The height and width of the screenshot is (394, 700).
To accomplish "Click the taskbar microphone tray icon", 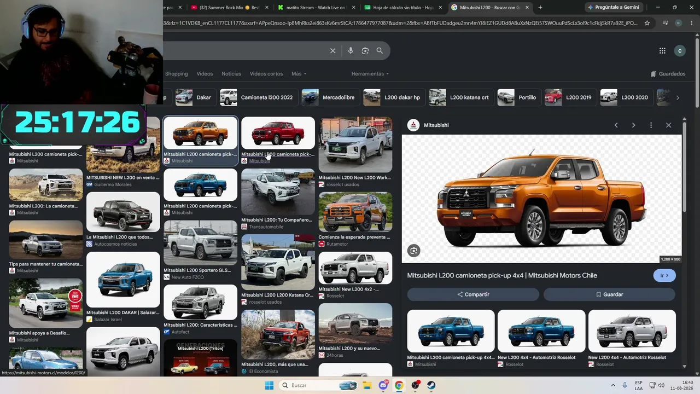I will click(x=625, y=385).
